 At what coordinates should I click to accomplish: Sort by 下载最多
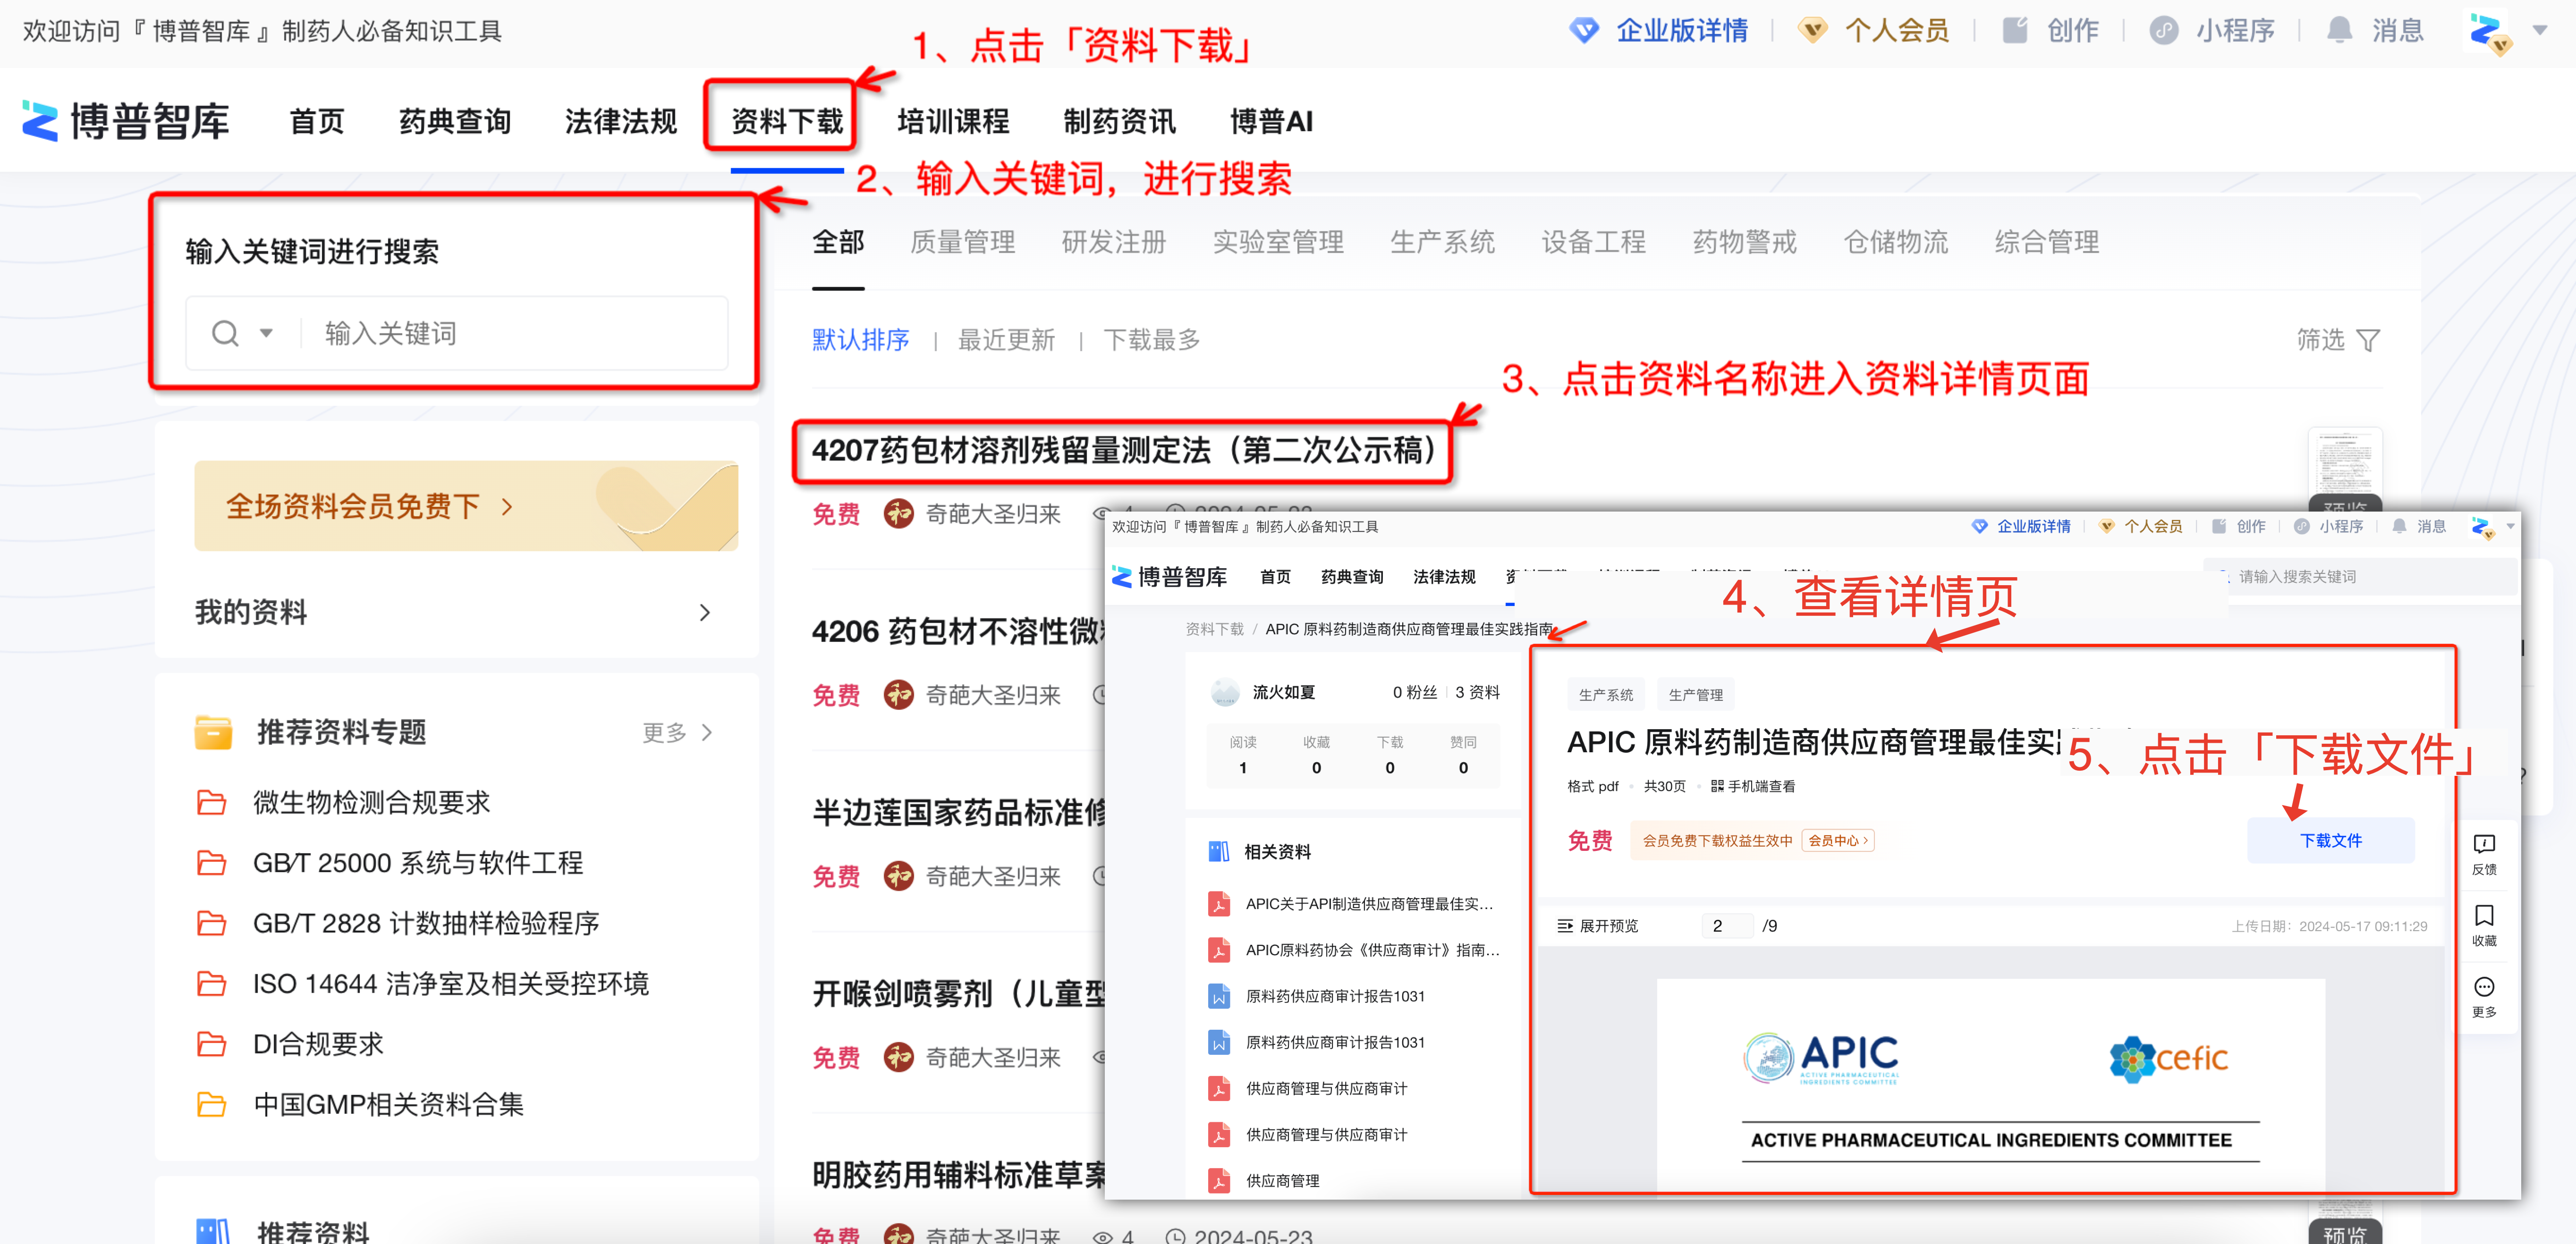point(1151,340)
